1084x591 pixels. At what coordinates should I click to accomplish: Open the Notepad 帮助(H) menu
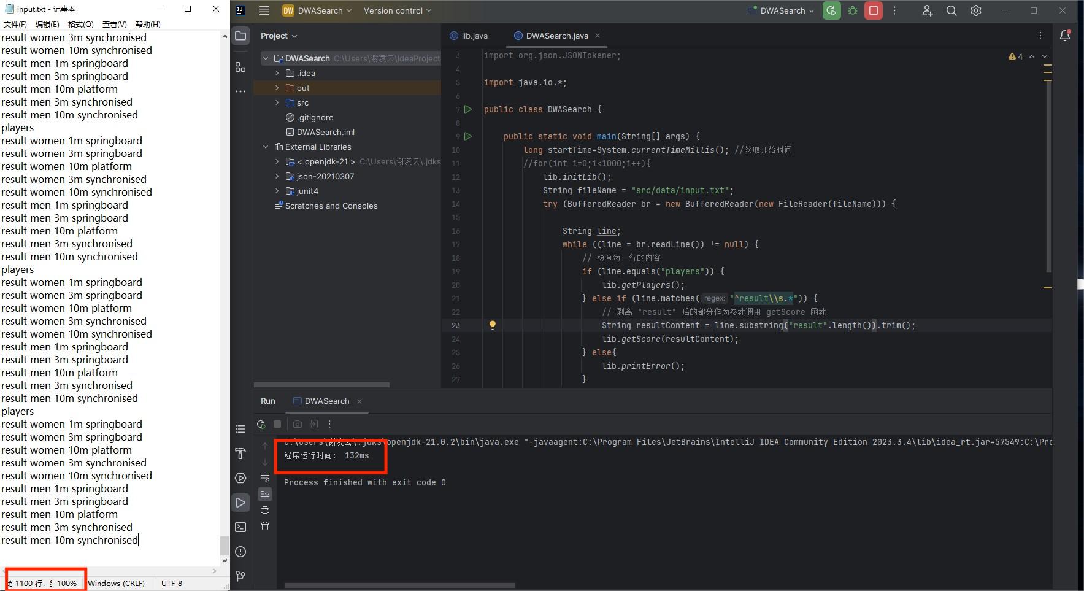pos(148,24)
